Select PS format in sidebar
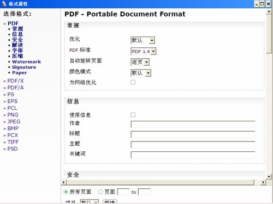Viewport: 273px width, 204px height. 11,95
